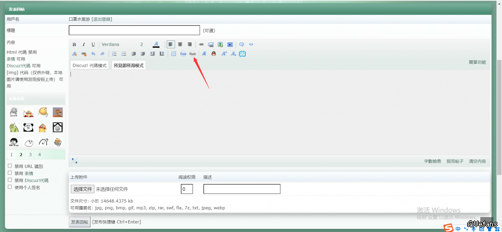Insert Hide content tag

(192, 54)
